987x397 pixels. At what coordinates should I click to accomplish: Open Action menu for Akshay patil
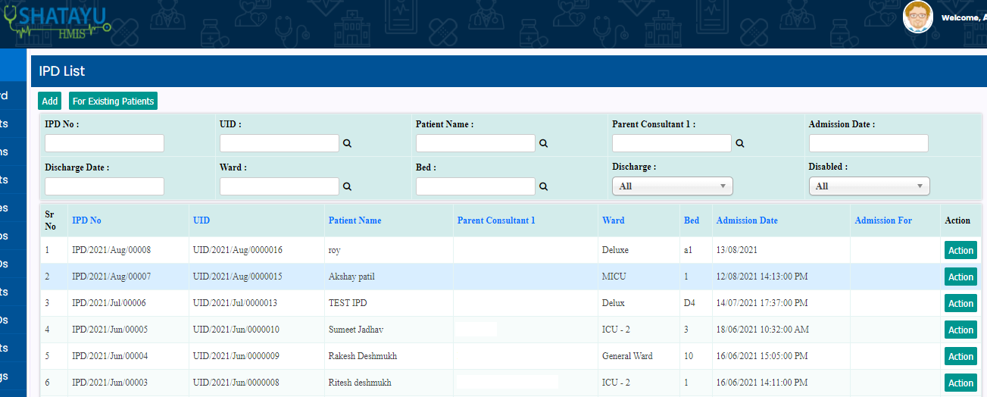click(960, 277)
